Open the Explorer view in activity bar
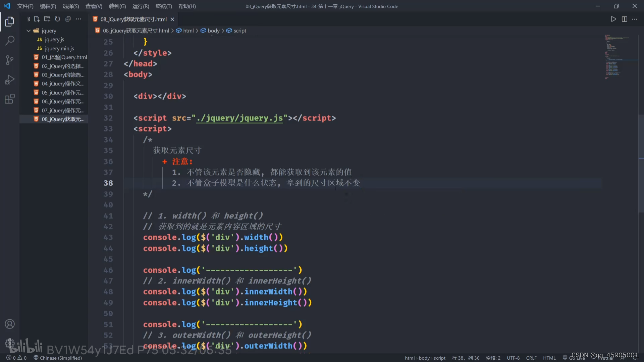Screen dimensions: 644x362 (x=10, y=22)
